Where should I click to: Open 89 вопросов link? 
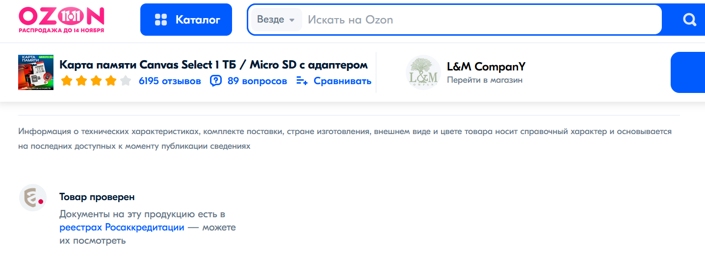point(257,81)
